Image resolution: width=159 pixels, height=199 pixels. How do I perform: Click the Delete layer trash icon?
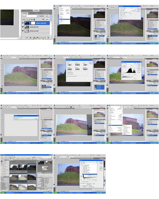[48, 38]
